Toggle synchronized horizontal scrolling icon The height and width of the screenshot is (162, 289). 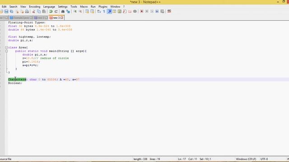point(92,11)
